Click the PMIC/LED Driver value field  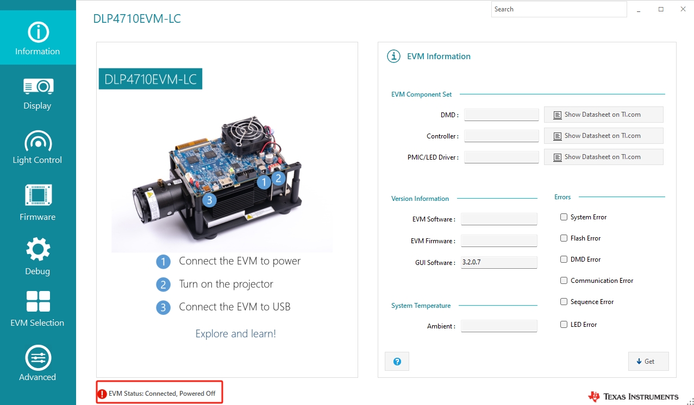[502, 157]
